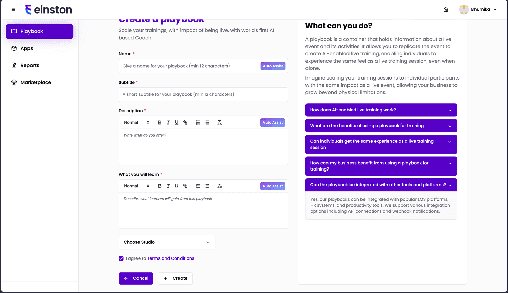The height and width of the screenshot is (293, 508).
Task: Underline text in What you will learn editor
Action: 176,186
